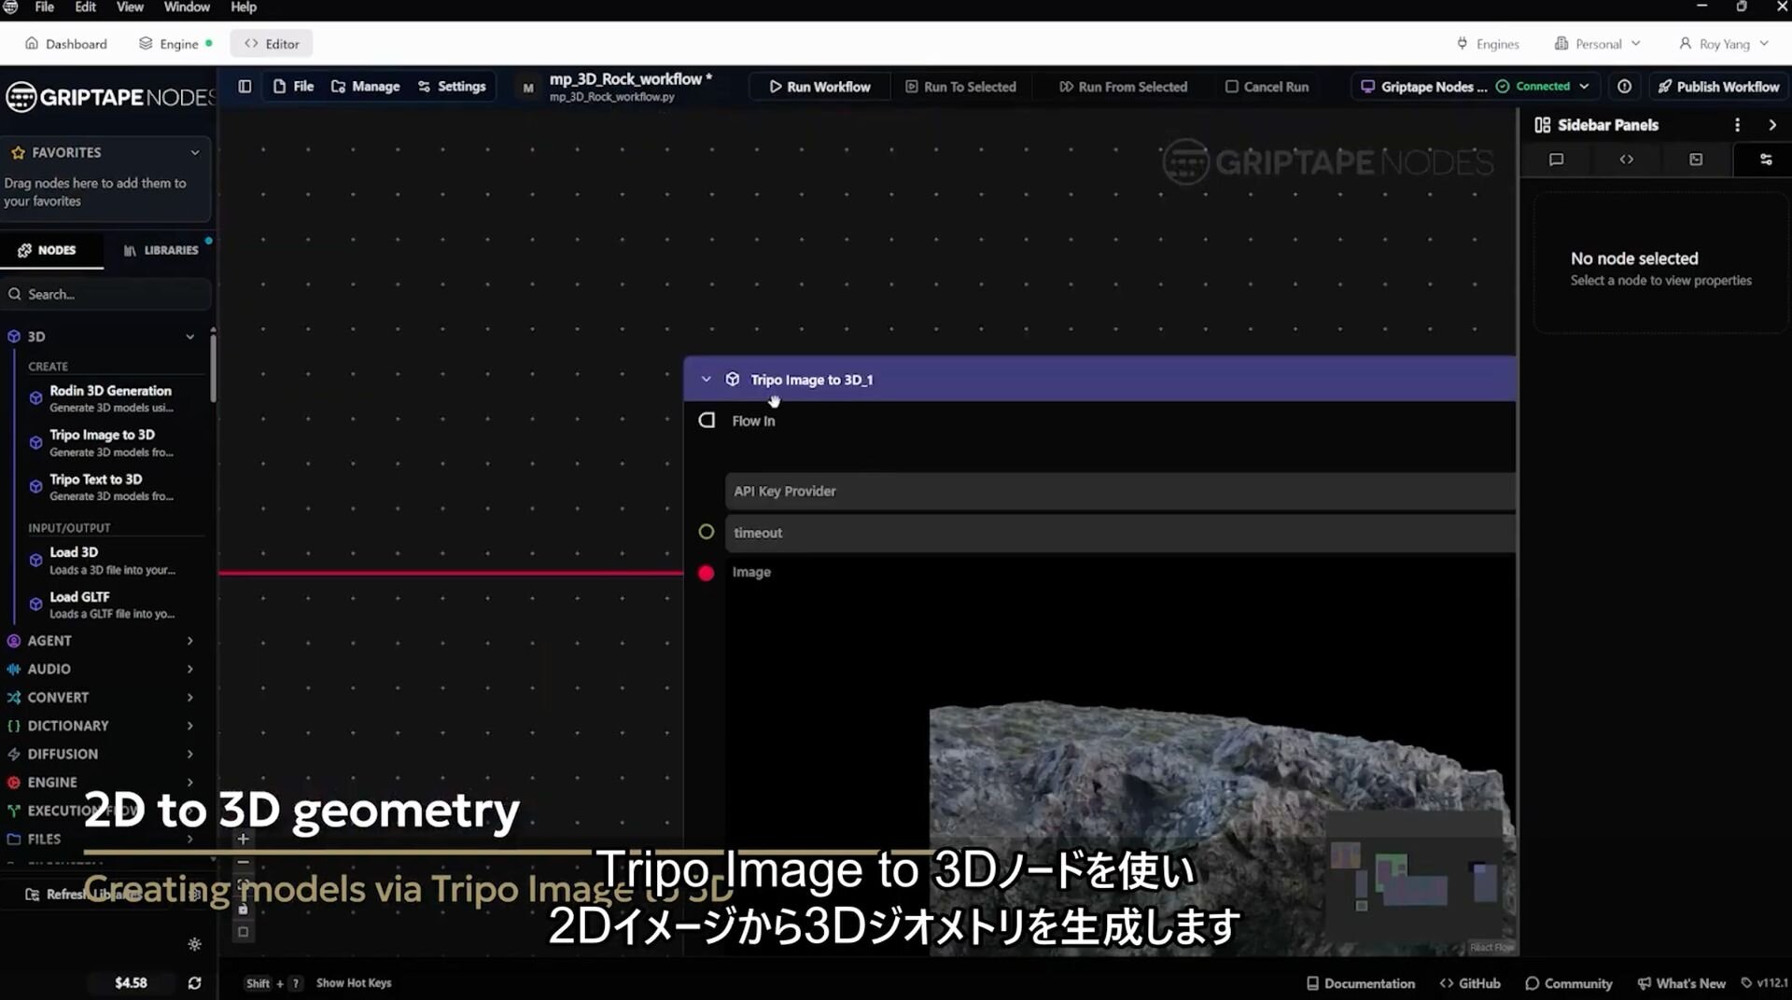Click the red Image input port
This screenshot has height=1000, width=1792.
[707, 573]
